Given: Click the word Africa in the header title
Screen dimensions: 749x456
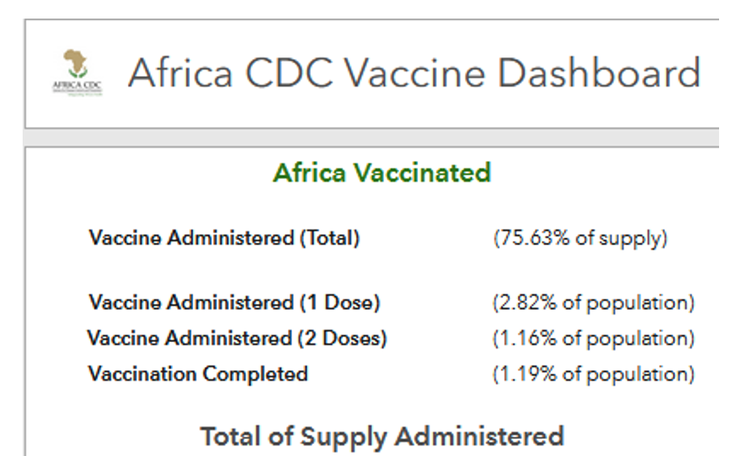Looking at the screenshot, I should [180, 73].
